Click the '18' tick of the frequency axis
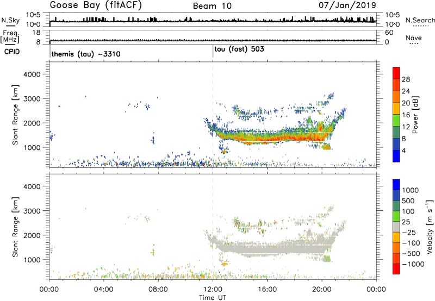This screenshot has width=435, height=301. [x=36, y=33]
